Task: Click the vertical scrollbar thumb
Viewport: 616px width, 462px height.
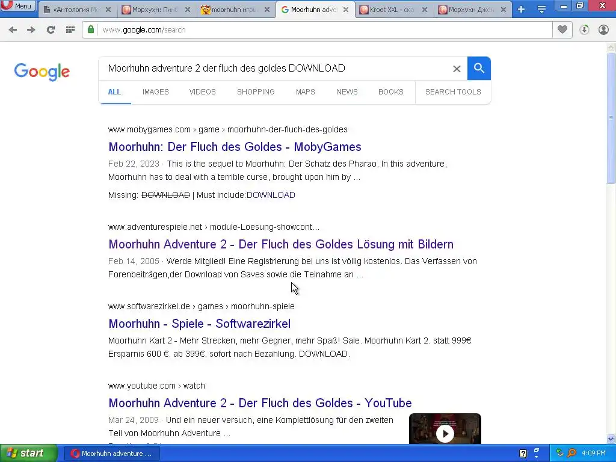Action: click(x=611, y=118)
